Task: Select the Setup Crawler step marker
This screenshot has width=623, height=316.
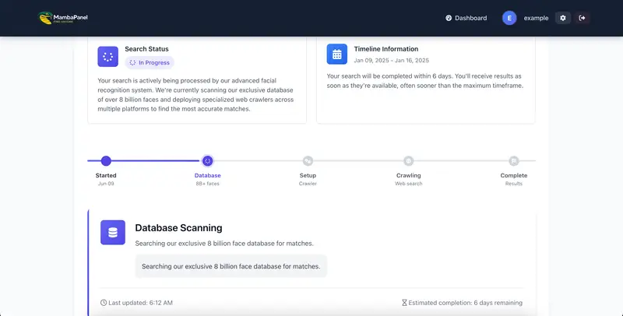Action: (x=308, y=161)
